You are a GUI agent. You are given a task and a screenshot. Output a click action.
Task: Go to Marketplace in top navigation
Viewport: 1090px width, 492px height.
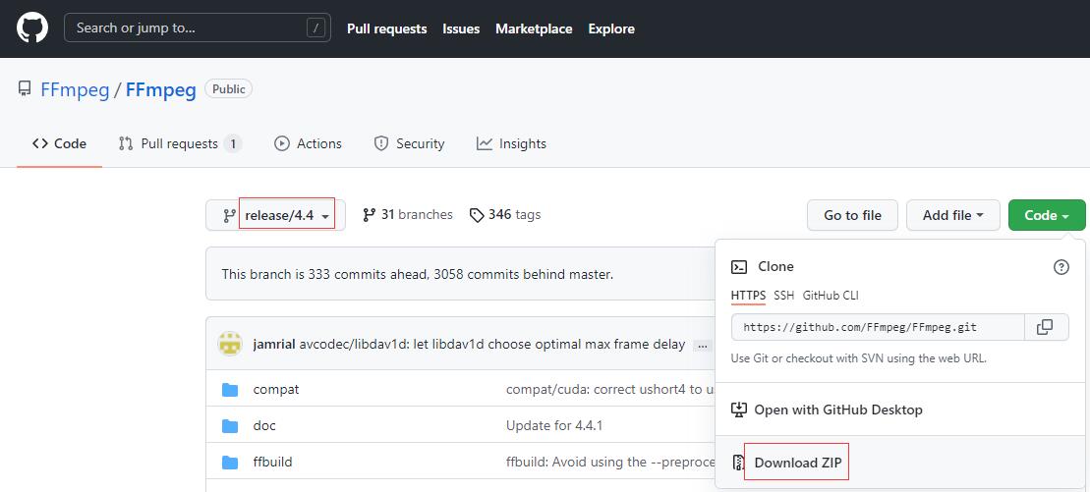534,28
